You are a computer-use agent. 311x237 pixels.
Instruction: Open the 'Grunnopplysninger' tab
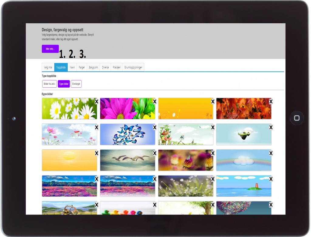coord(133,67)
